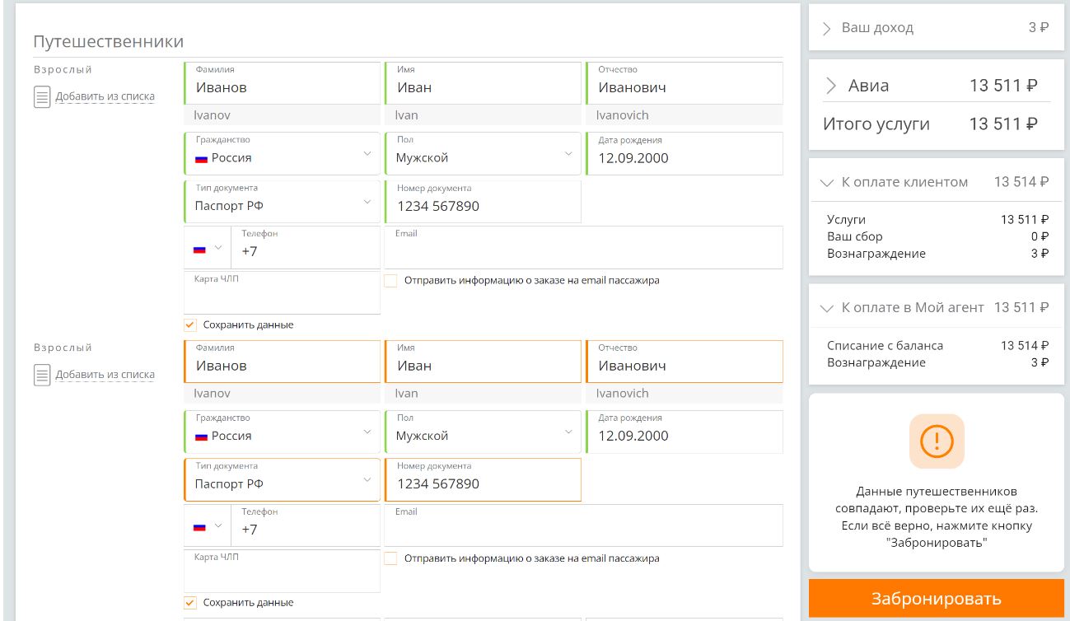The width and height of the screenshot is (1070, 621).
Task: Open the first traveler's Пол dropdown
Action: 568,154
